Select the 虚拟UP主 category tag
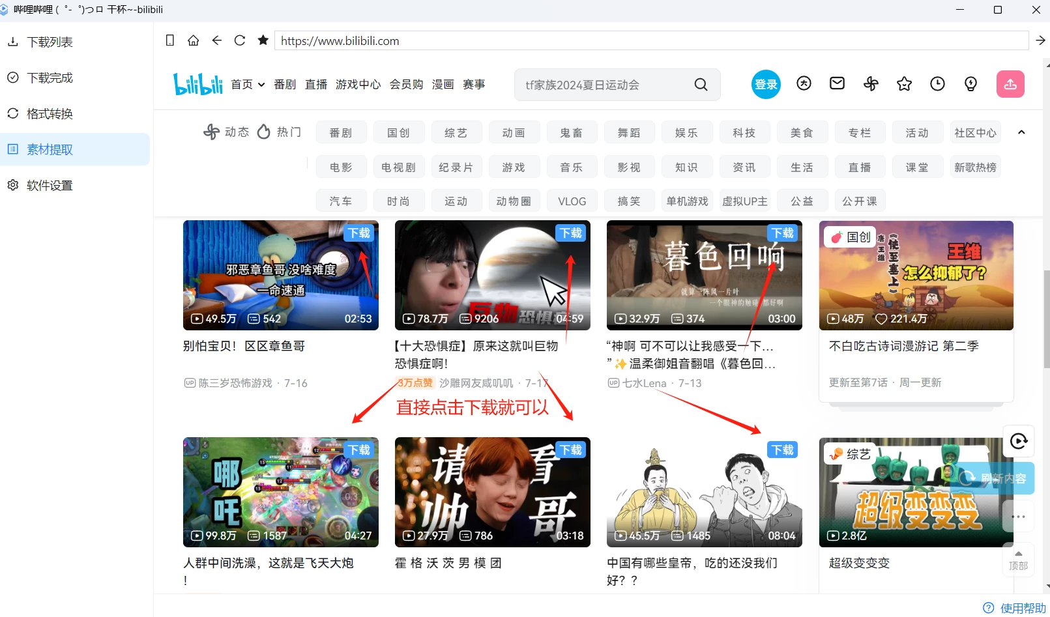Viewport: 1050px width, 617px height. 744,201
